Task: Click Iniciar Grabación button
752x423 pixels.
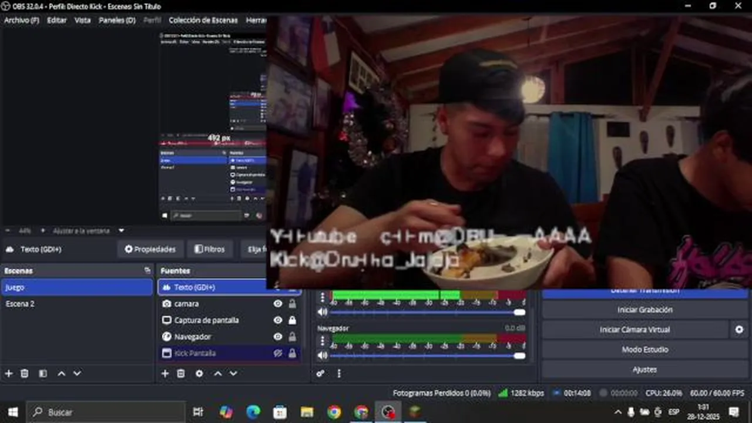Action: point(644,310)
